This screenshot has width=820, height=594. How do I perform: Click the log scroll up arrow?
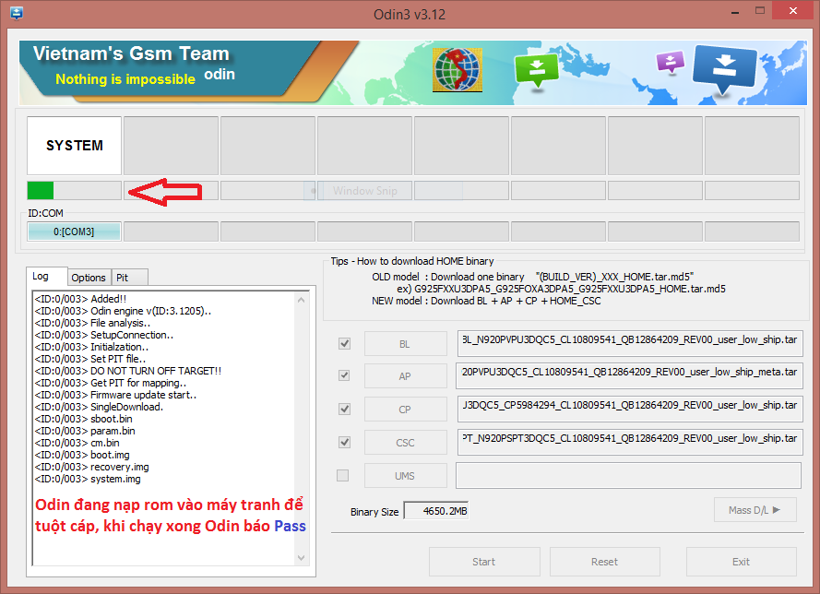(x=302, y=300)
